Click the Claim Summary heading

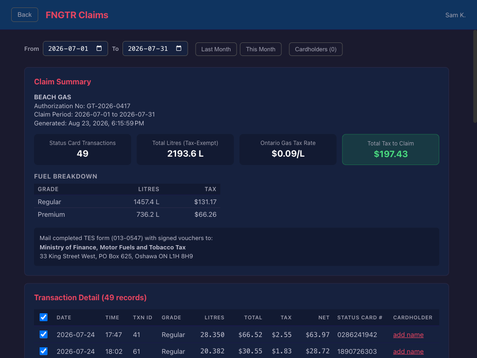(x=62, y=82)
